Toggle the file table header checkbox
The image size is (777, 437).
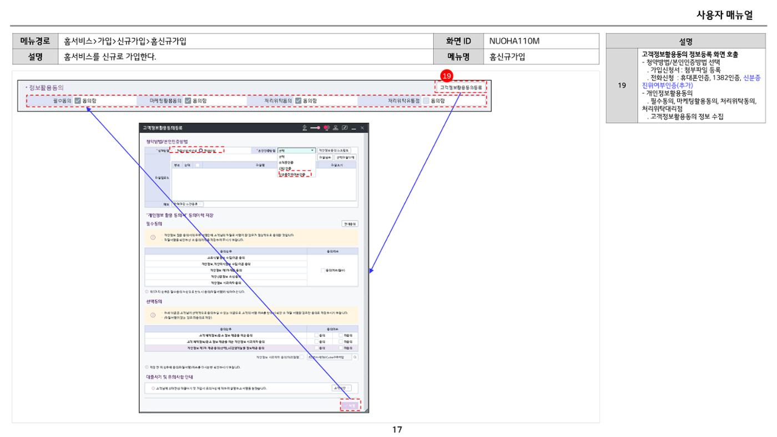tap(198, 165)
